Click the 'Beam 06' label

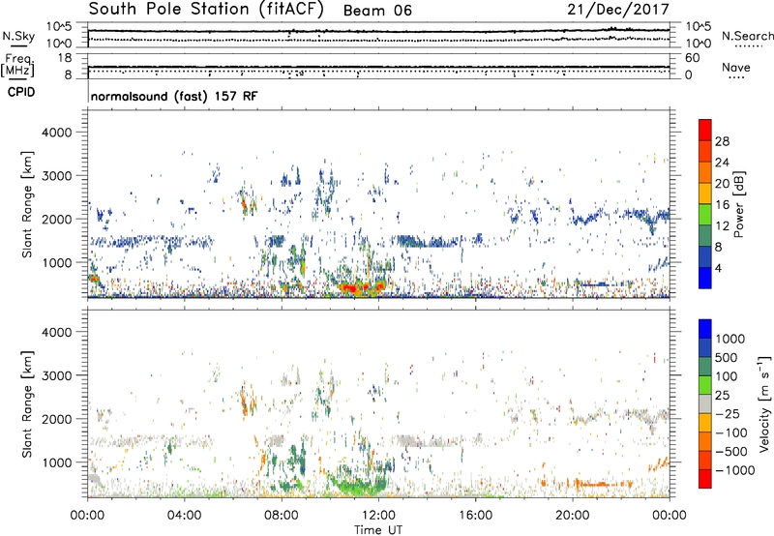[377, 11]
